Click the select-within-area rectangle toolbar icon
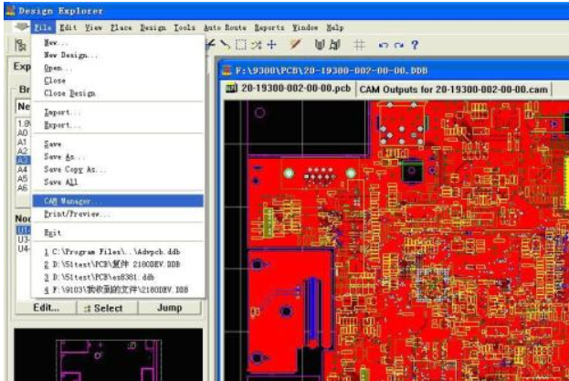The image size is (569, 381). click(240, 45)
